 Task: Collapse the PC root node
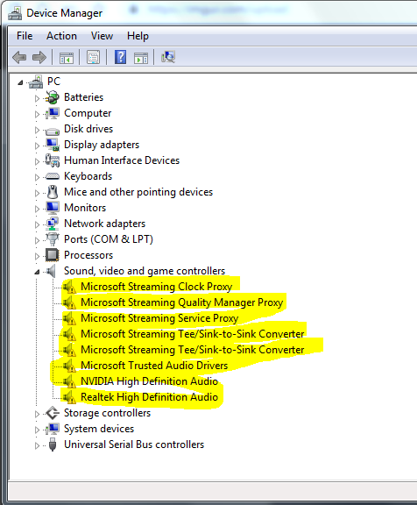[x=20, y=82]
